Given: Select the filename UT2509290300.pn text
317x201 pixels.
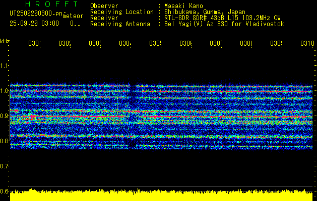Looking at the screenshot, I should [x=36, y=13].
